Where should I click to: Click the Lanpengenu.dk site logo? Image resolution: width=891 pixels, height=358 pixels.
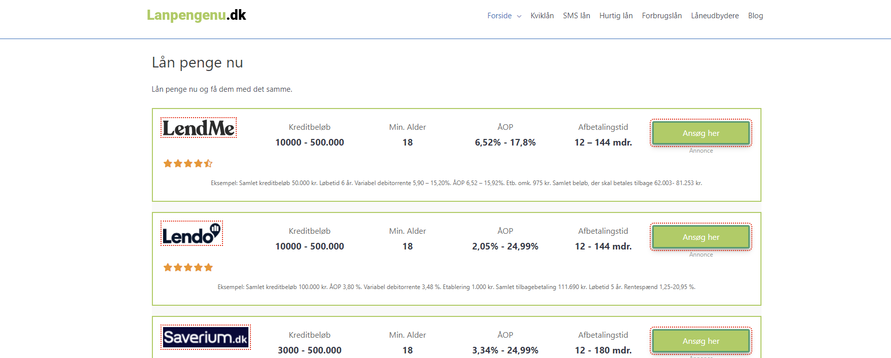tap(196, 15)
